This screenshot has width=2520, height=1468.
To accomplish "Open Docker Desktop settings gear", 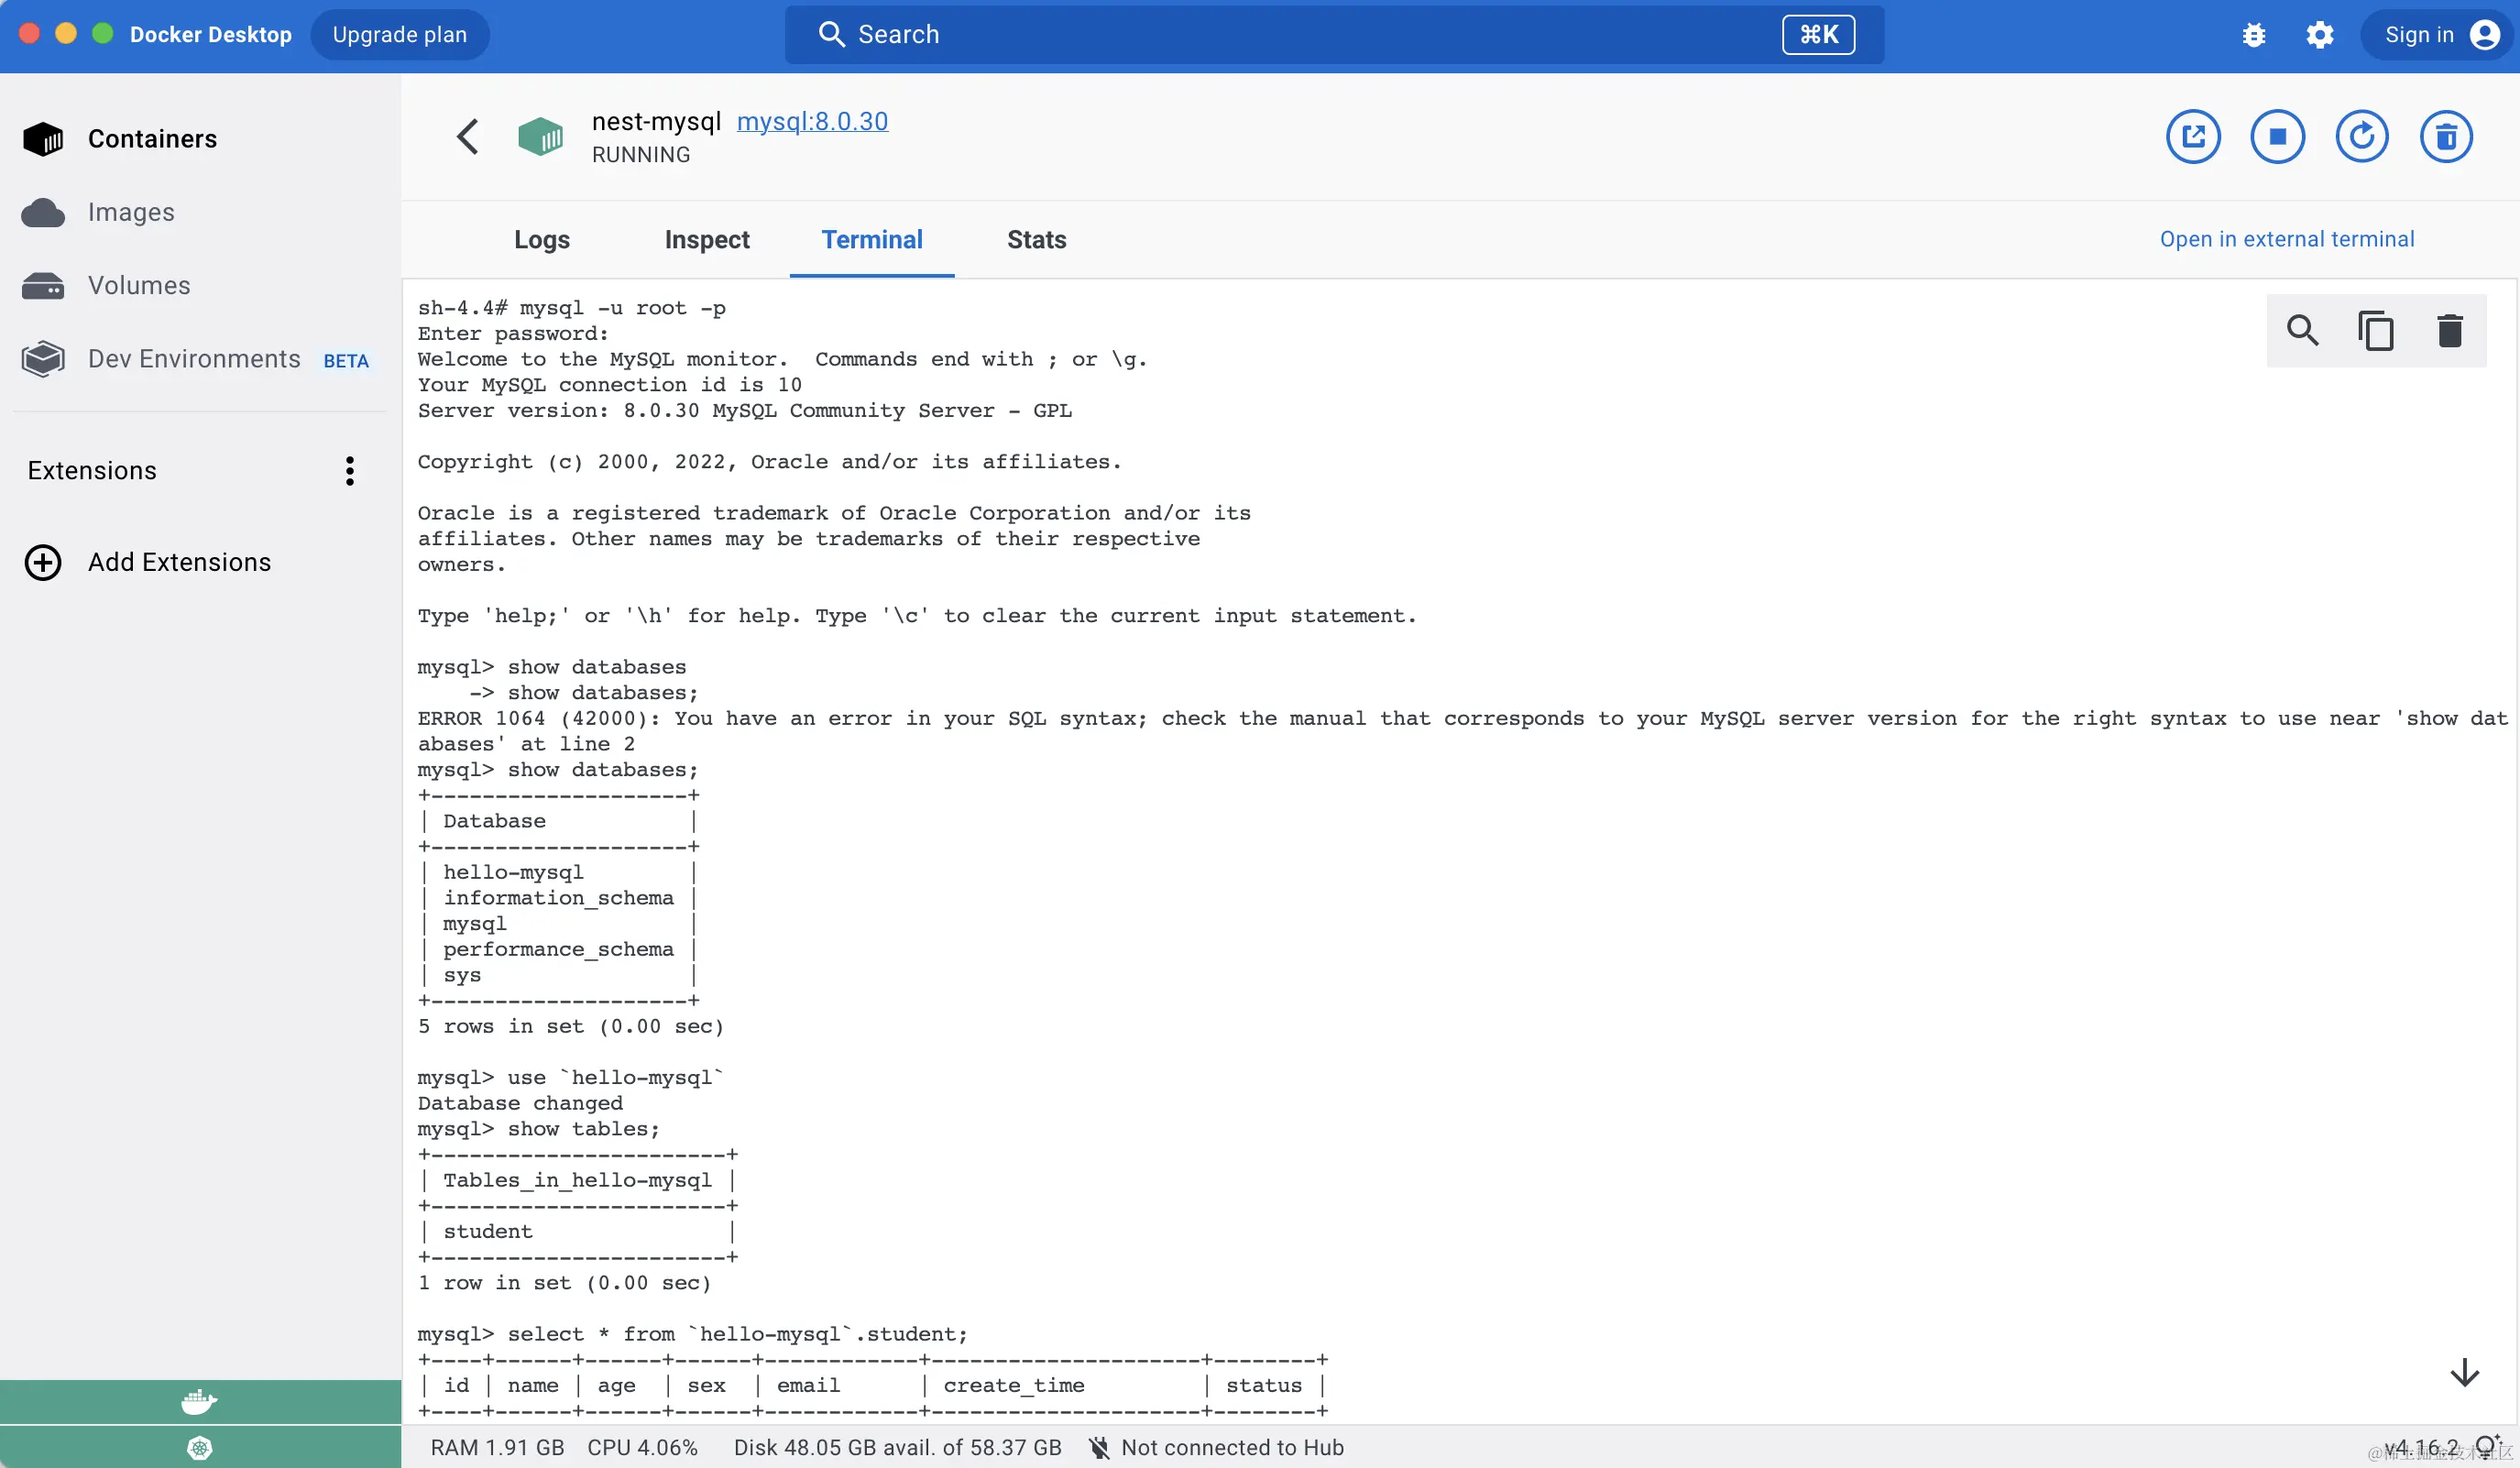I will [x=2319, y=35].
